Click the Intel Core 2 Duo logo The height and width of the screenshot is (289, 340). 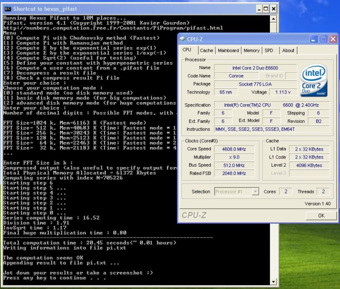click(x=314, y=80)
